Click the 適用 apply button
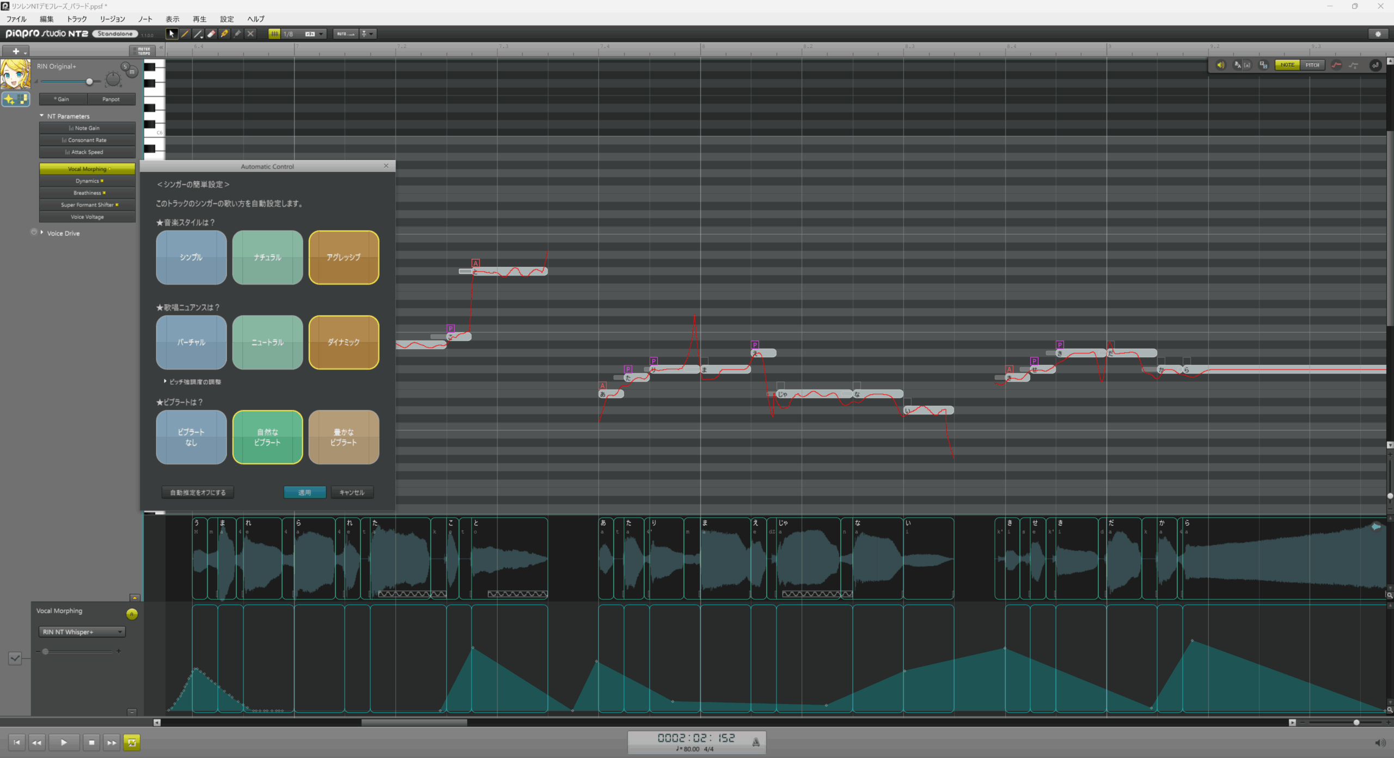The width and height of the screenshot is (1394, 758). [304, 492]
